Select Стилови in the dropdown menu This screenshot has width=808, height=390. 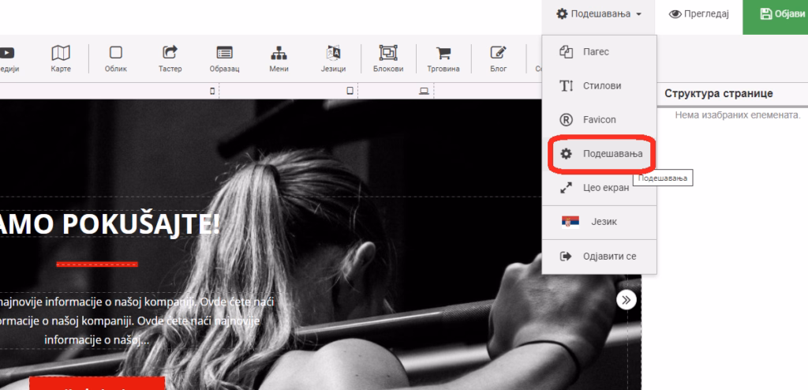(x=600, y=85)
